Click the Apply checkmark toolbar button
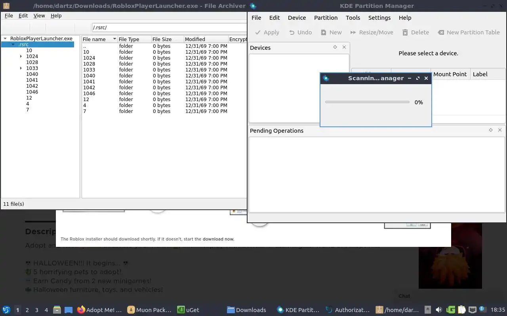507x316 pixels. click(267, 32)
